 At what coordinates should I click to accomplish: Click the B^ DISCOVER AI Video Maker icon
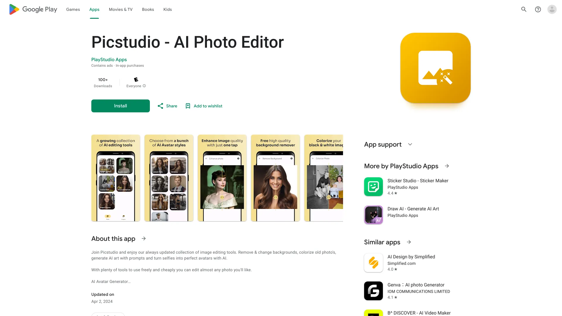click(x=373, y=313)
